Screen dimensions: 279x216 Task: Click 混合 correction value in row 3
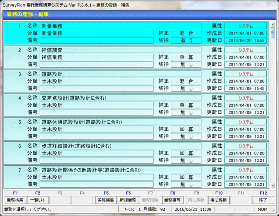coord(186,81)
